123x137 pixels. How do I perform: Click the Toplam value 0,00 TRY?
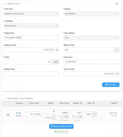pyautogui.click(x=113, y=113)
